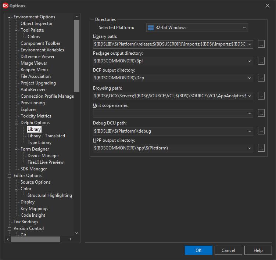Open Environment Variables options page

pos(42,50)
